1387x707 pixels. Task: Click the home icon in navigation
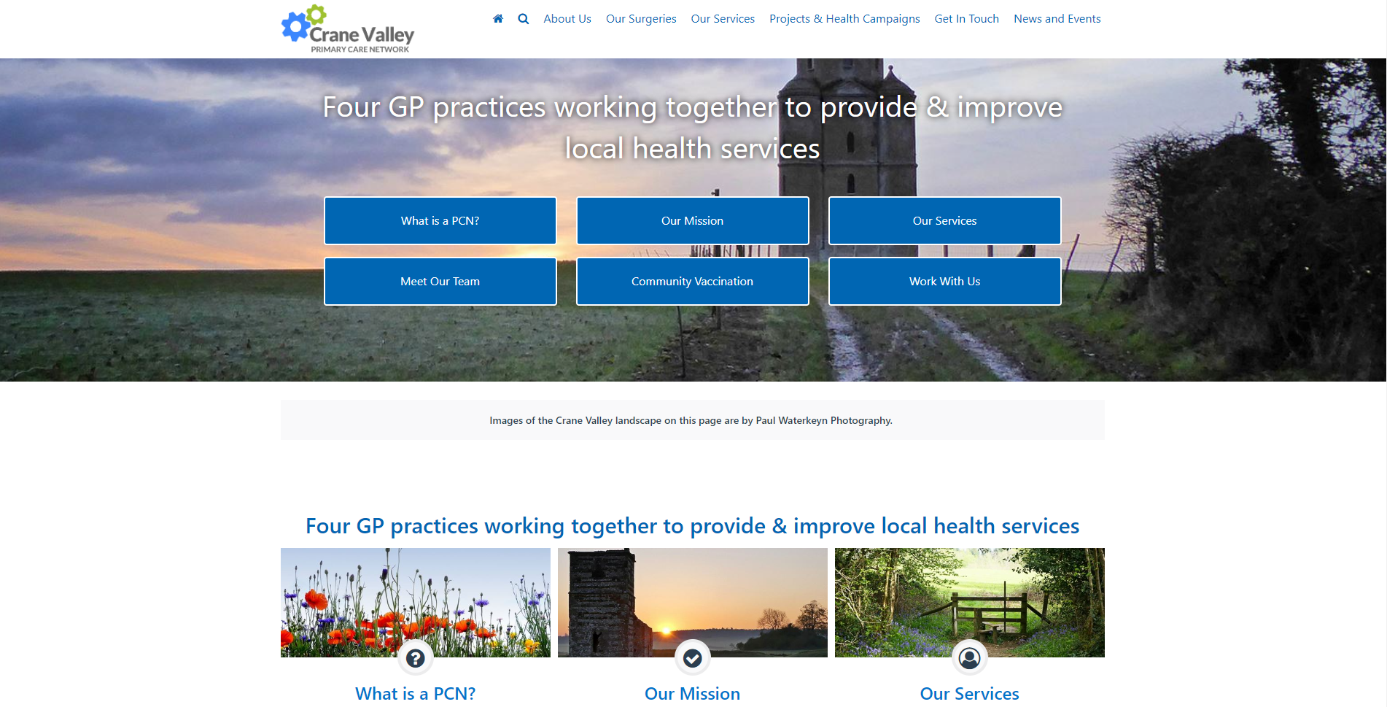pyautogui.click(x=498, y=19)
